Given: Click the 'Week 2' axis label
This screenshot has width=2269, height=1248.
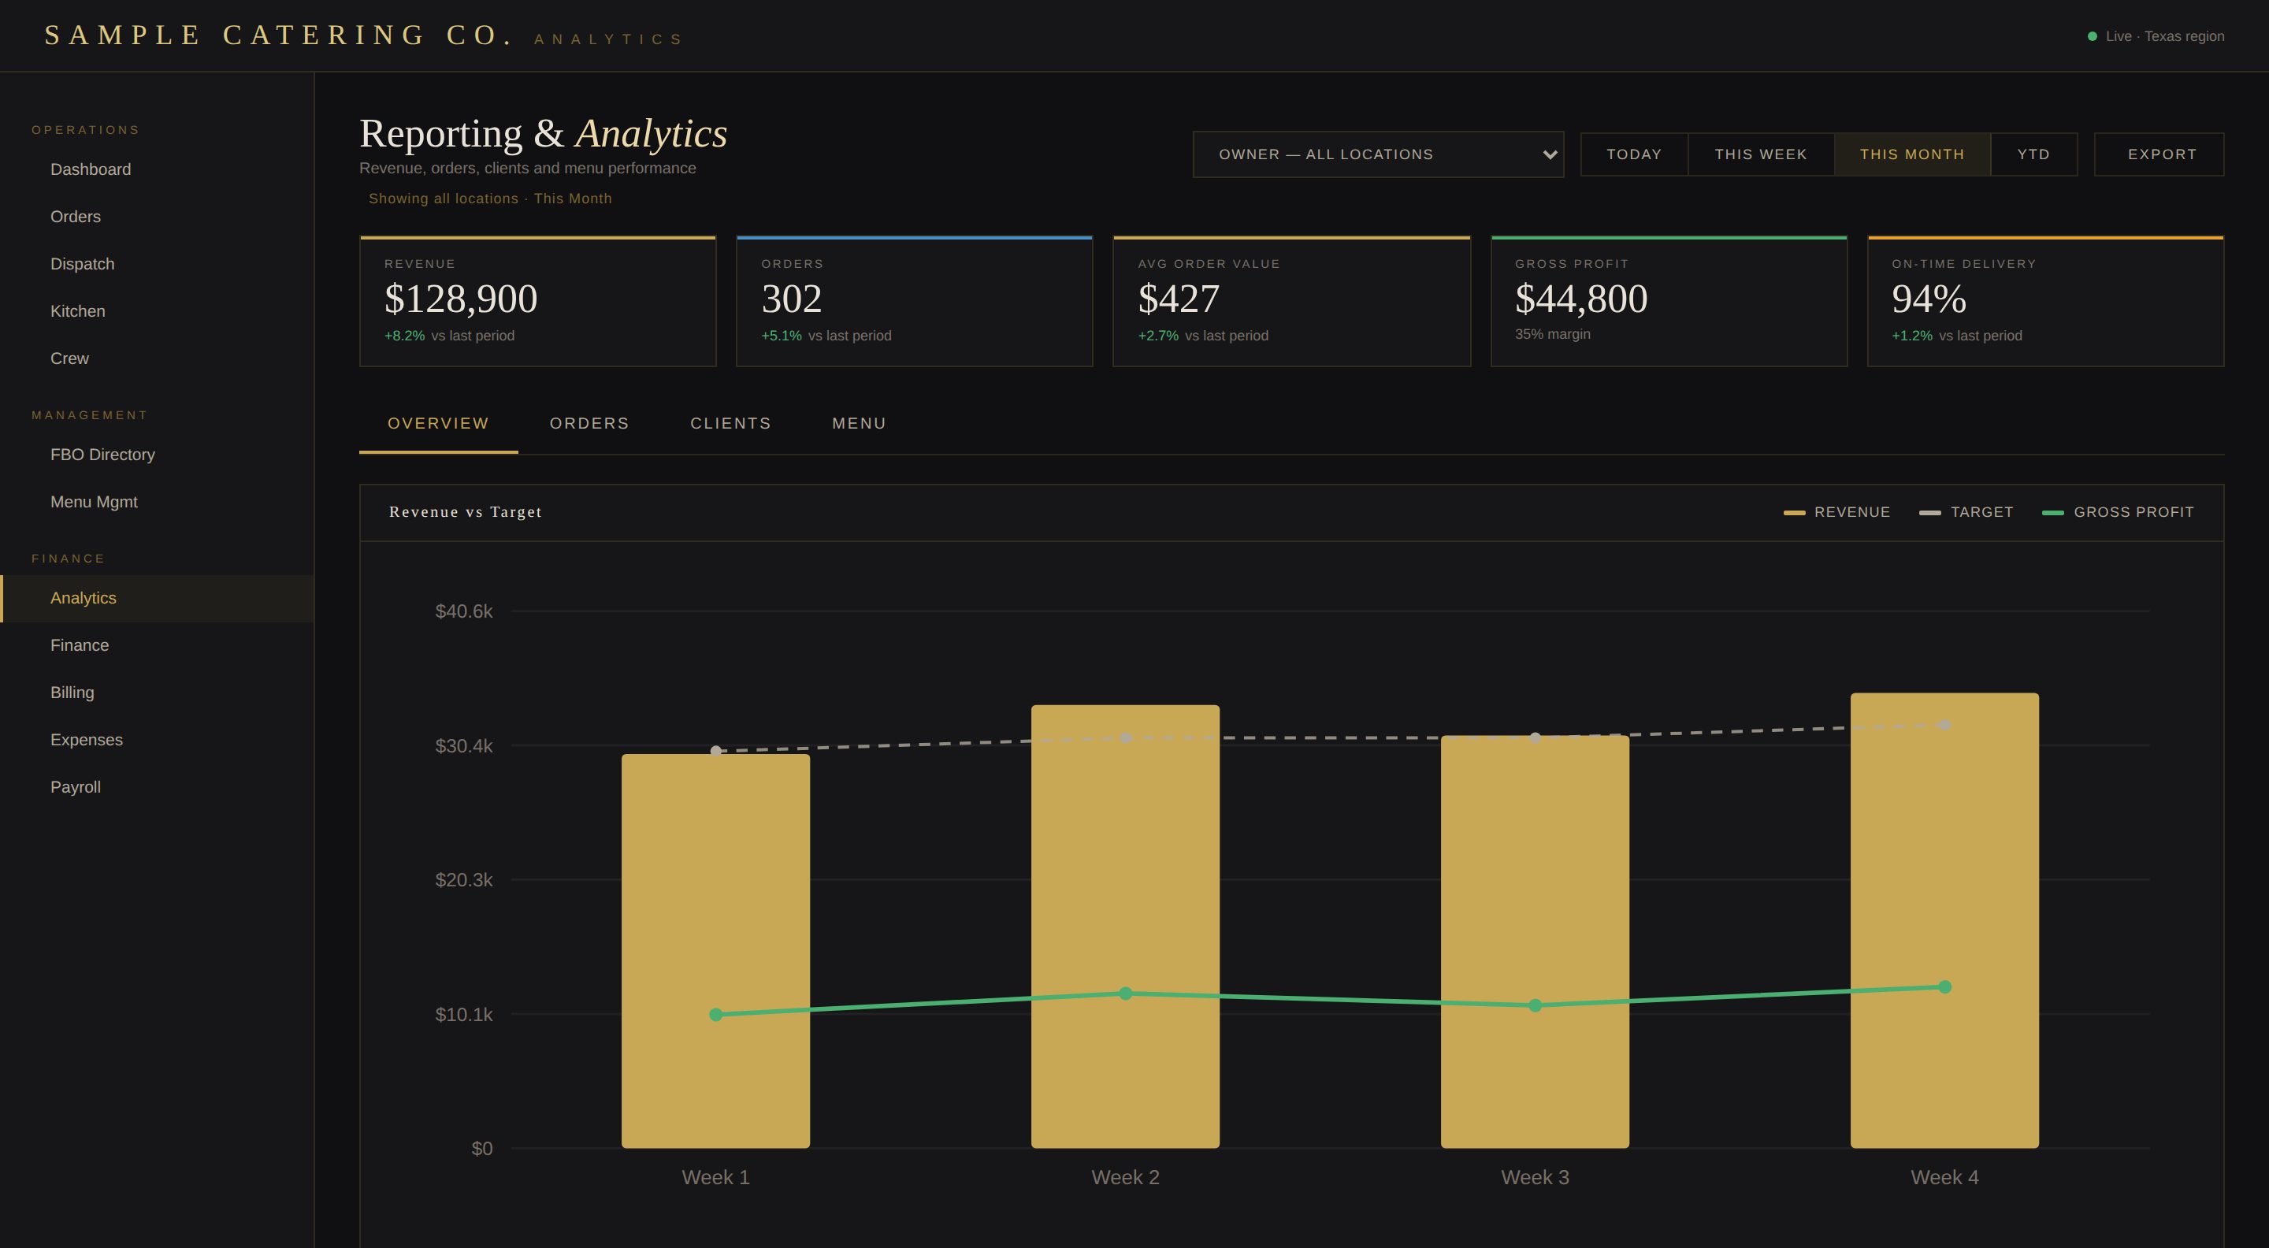Looking at the screenshot, I should (1125, 1178).
